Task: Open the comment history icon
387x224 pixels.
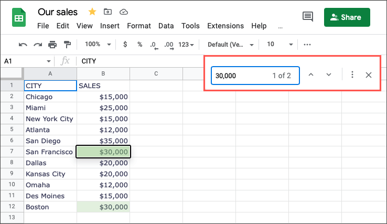Action: pyautogui.click(x=308, y=17)
